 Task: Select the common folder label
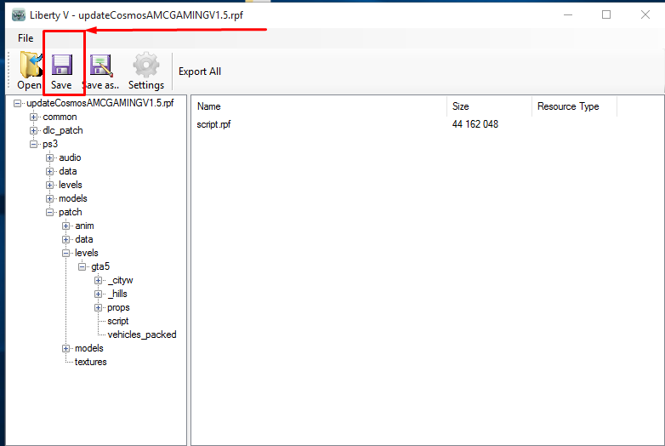pos(60,117)
